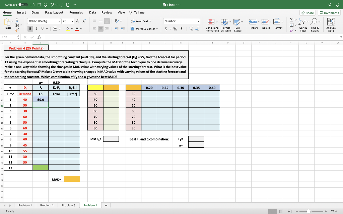Open the font size dropdown
This screenshot has width=343, height=214.
tap(68, 21)
